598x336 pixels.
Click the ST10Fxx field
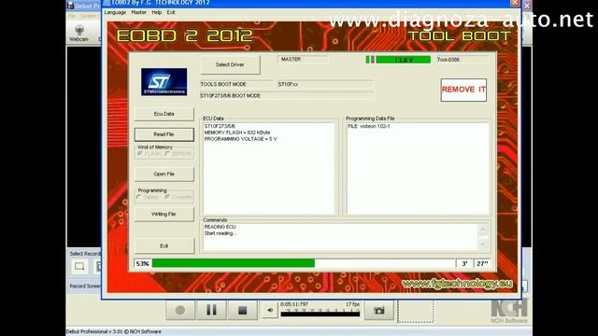(x=325, y=84)
